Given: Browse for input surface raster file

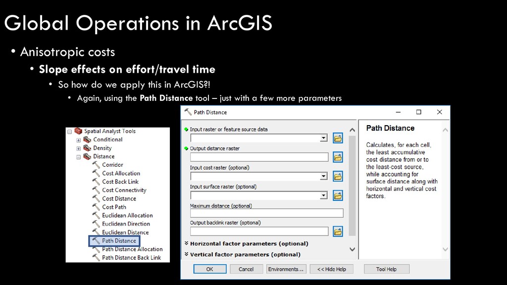Looking at the screenshot, I should click(x=338, y=195).
